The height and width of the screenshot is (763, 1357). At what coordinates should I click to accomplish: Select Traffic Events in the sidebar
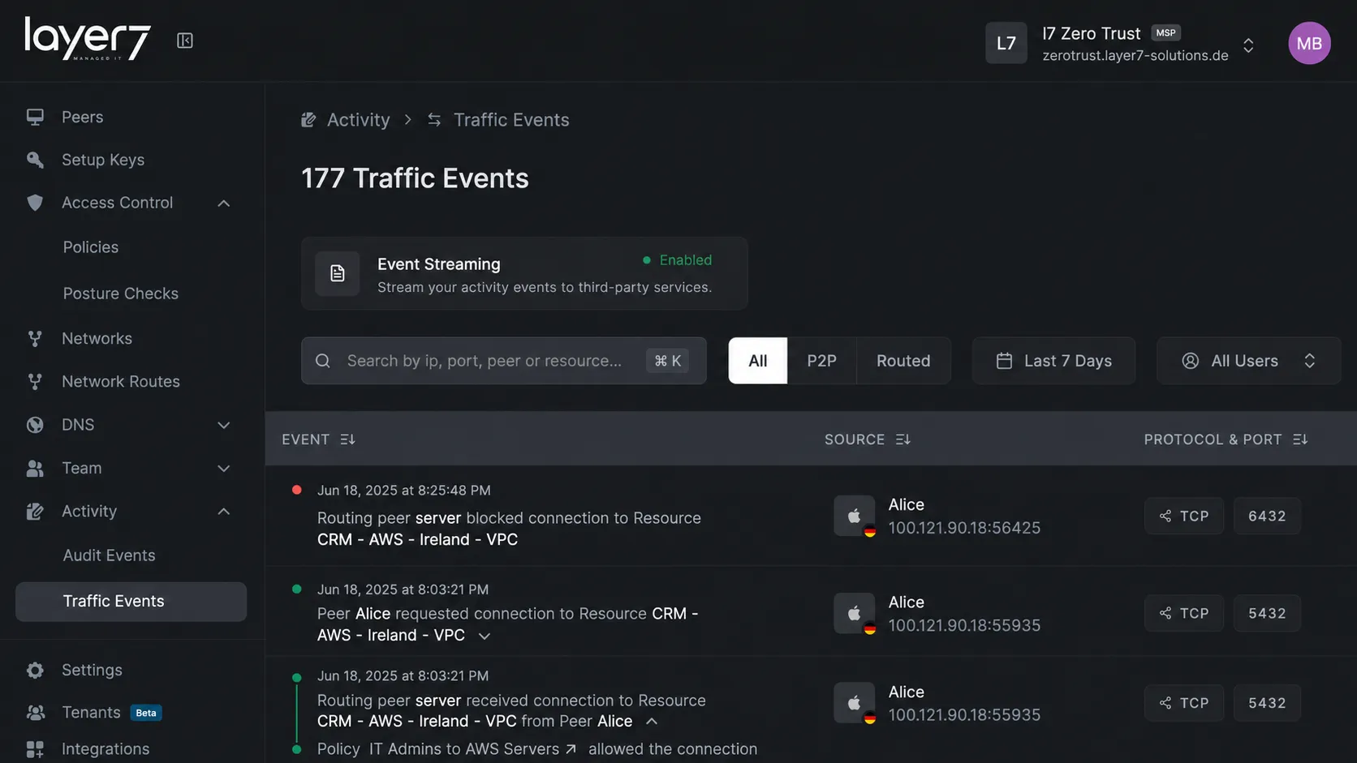(x=131, y=602)
